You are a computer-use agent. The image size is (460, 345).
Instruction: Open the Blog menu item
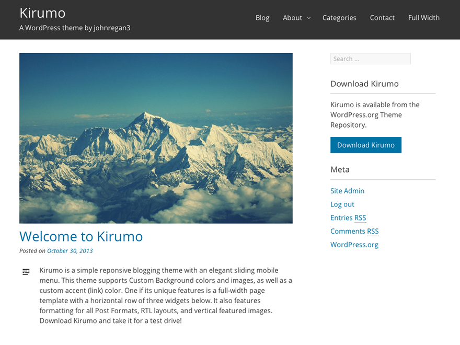262,18
